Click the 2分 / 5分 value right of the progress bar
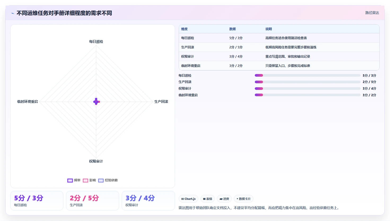 tap(369, 82)
